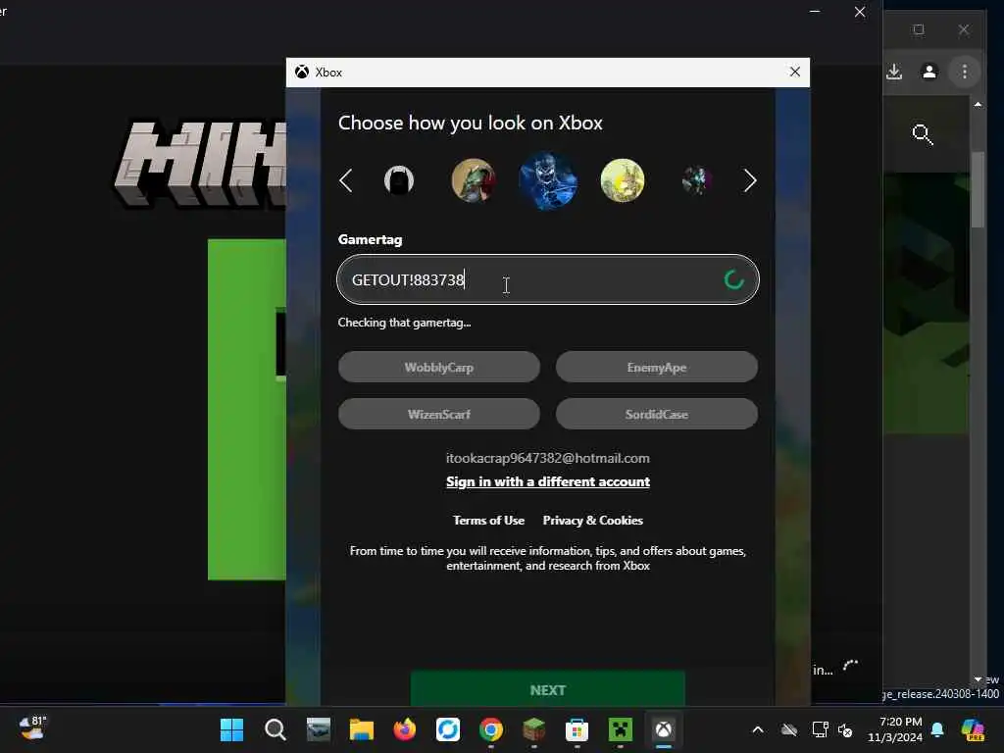Pick suggested gamertag WizenScarf

[x=439, y=415]
